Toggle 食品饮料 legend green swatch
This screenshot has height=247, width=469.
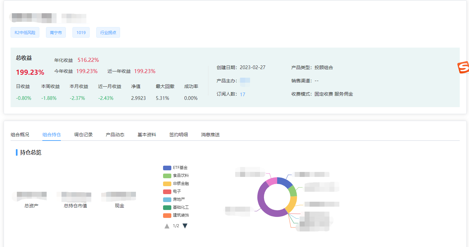point(167,176)
